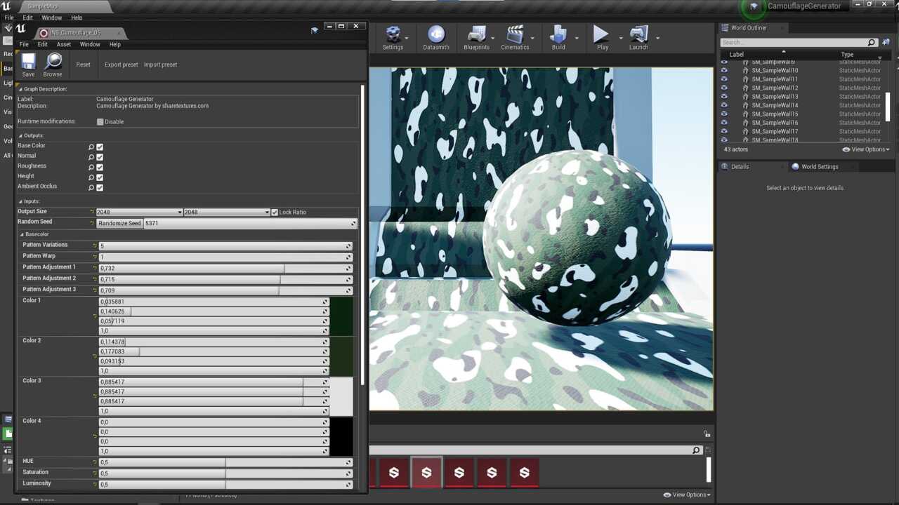
Task: Open the File menu in substance editor
Action: coord(24,44)
